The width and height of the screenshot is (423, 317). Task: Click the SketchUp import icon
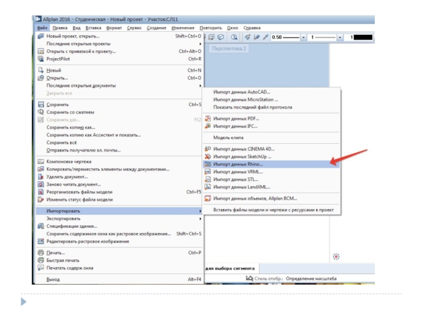208,157
